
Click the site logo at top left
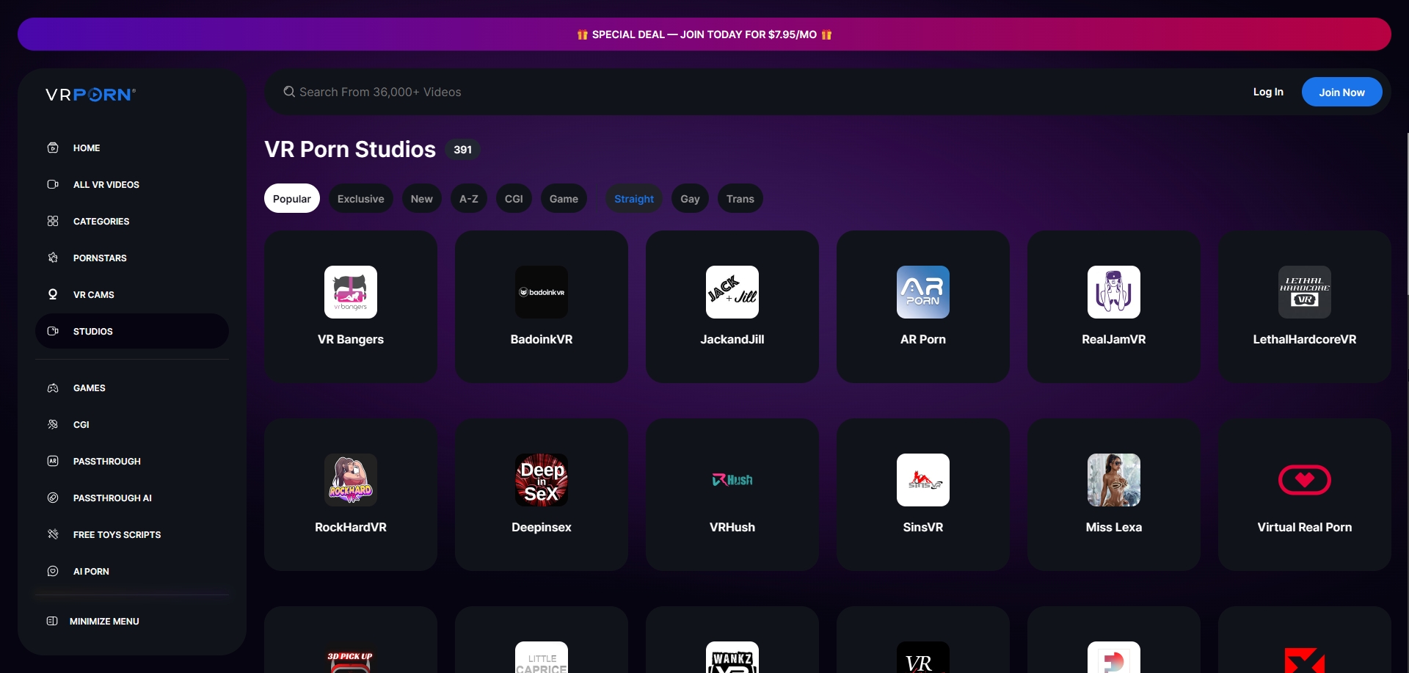point(90,95)
